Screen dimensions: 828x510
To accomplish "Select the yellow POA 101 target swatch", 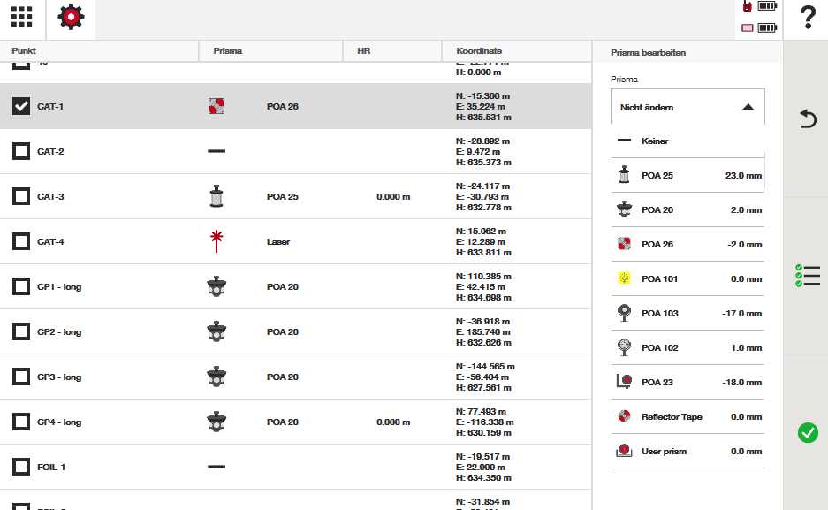I will [x=625, y=278].
